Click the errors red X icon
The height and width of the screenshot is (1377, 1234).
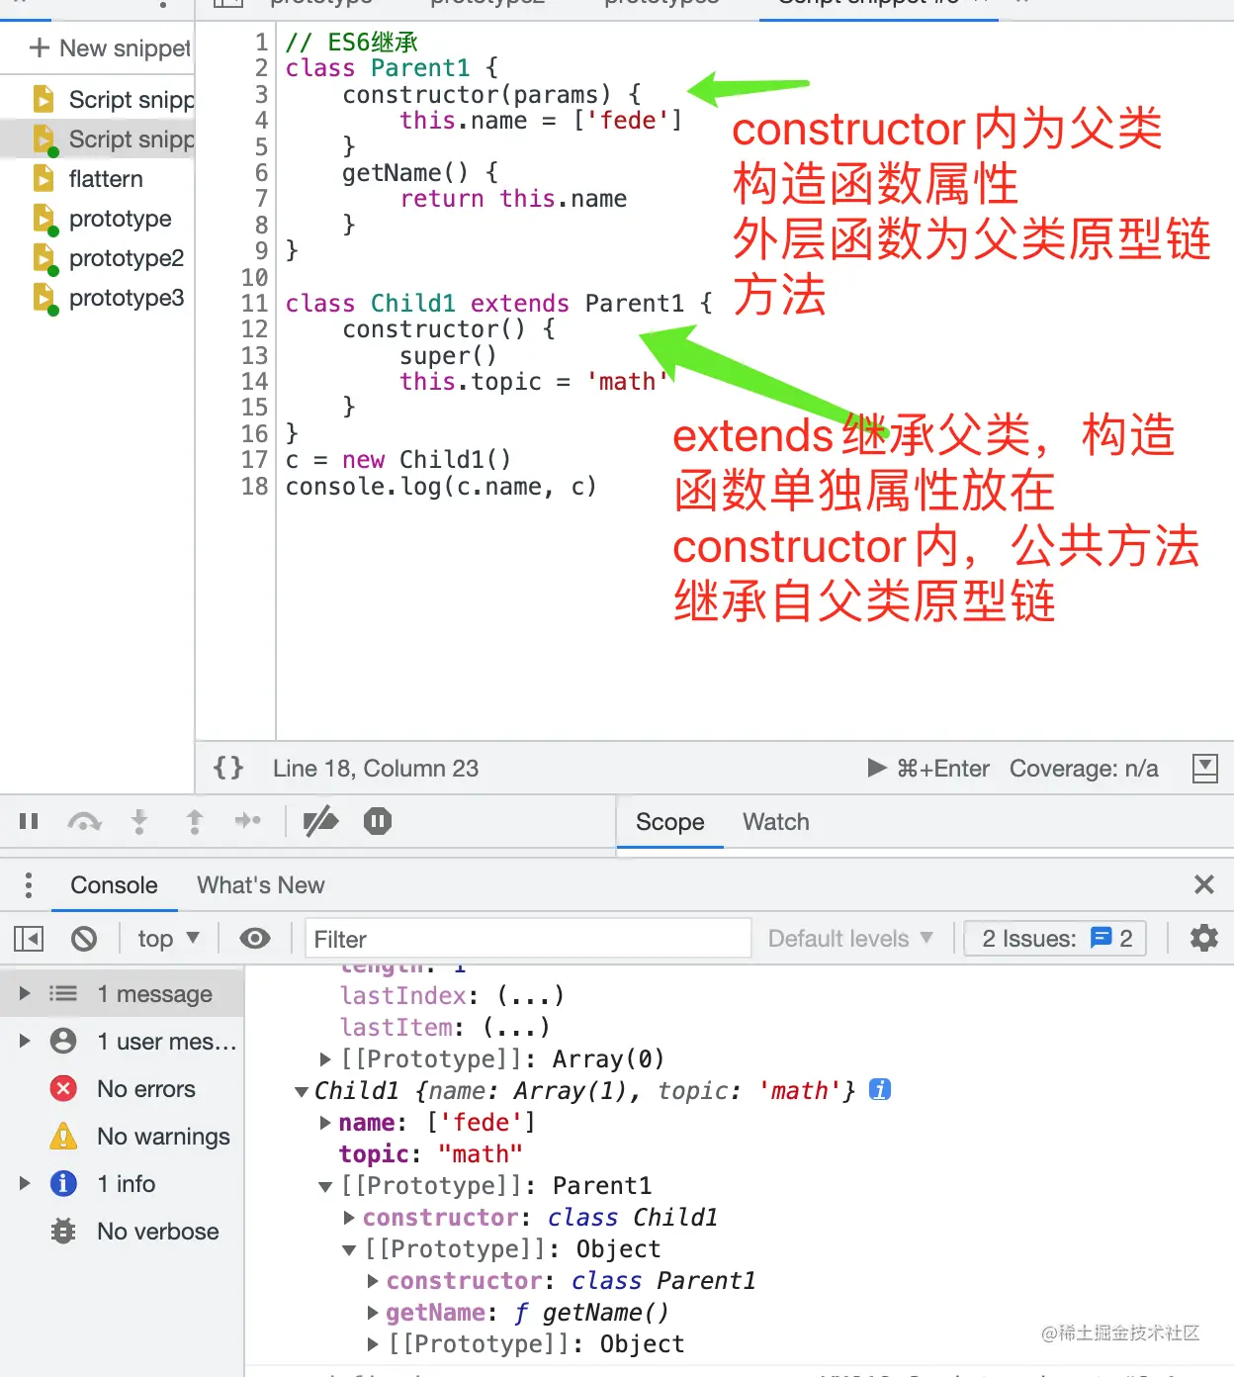coord(63,1089)
